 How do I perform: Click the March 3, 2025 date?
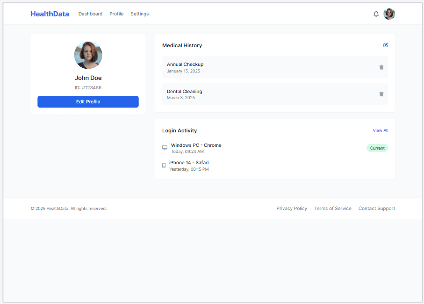pyautogui.click(x=180, y=98)
